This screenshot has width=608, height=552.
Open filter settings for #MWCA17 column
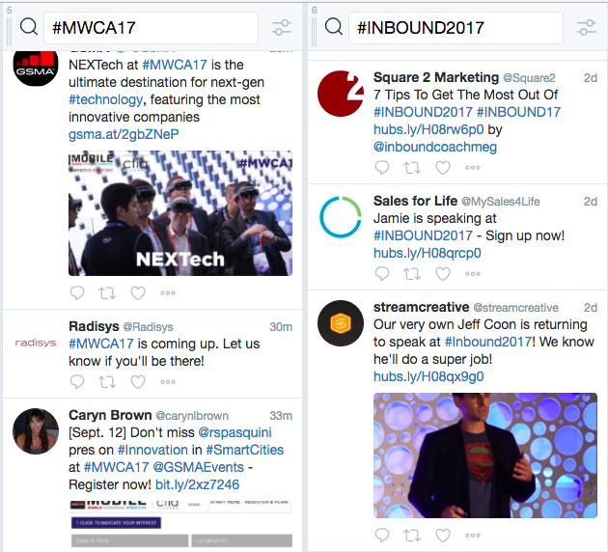coord(282,28)
